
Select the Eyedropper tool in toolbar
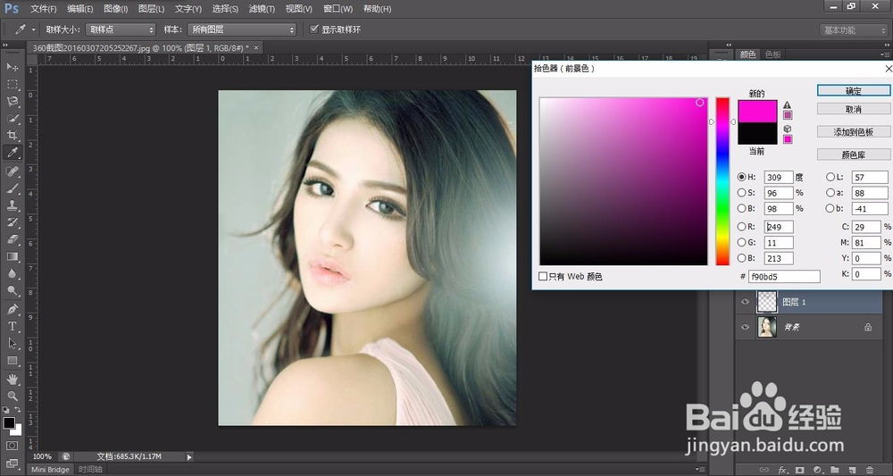coord(12,153)
